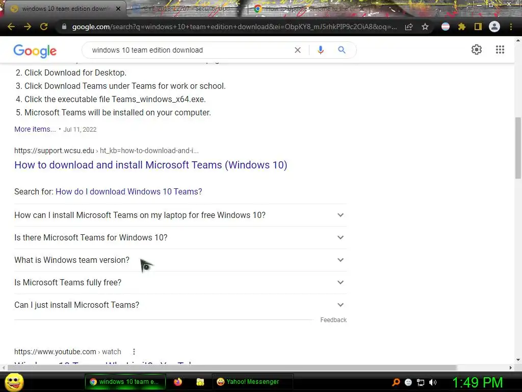Click 'Download Teams under Teams for work' step
This screenshot has width=522, height=392.
tap(125, 86)
